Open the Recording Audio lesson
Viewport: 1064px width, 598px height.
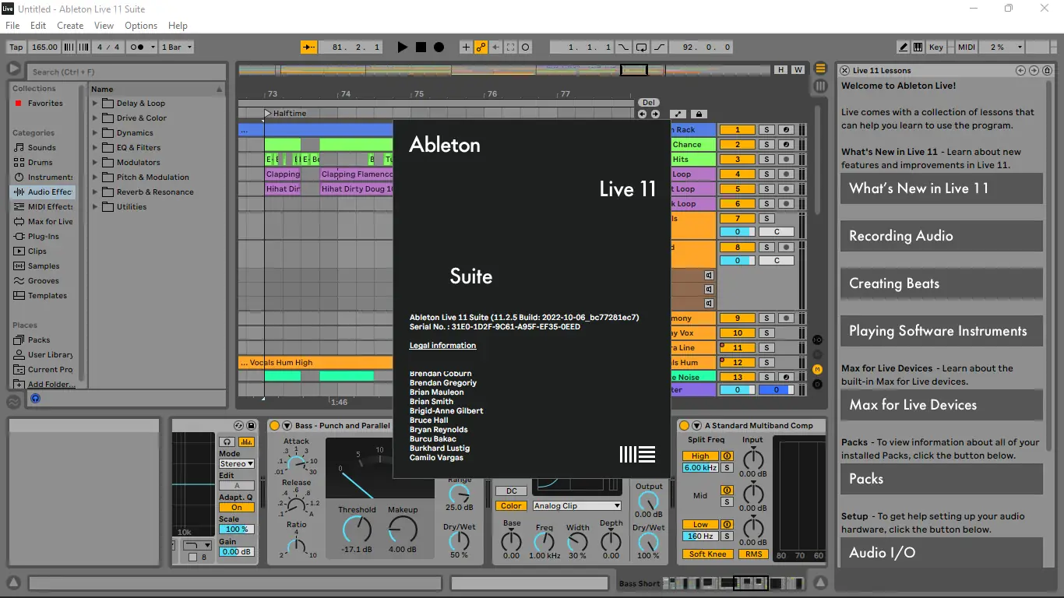click(941, 236)
